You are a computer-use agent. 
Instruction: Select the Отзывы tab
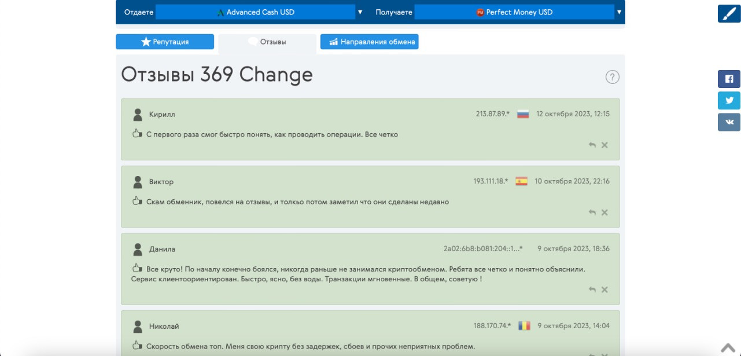coord(267,42)
